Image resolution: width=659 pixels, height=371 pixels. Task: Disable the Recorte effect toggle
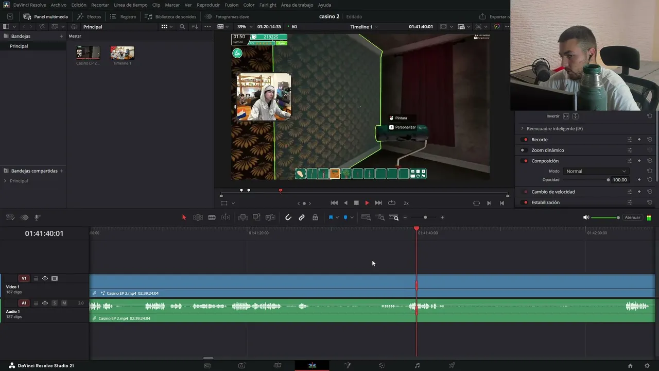(525, 140)
